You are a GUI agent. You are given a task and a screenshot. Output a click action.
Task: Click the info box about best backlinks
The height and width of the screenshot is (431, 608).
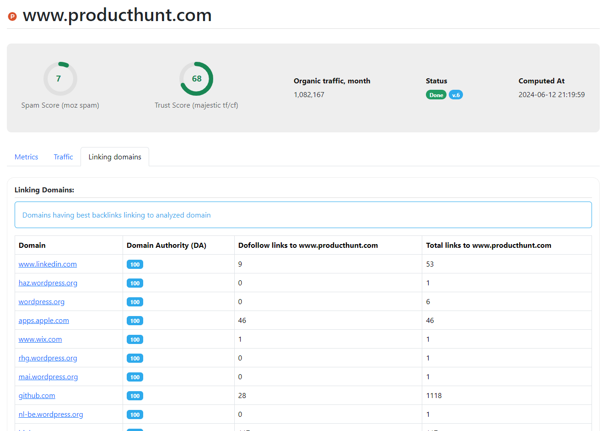[x=303, y=215]
